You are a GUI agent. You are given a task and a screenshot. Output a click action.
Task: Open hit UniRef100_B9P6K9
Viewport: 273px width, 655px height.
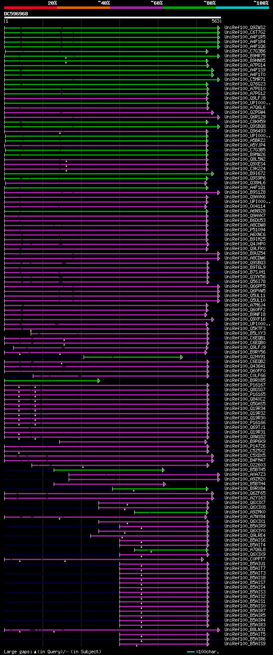[245, 441]
